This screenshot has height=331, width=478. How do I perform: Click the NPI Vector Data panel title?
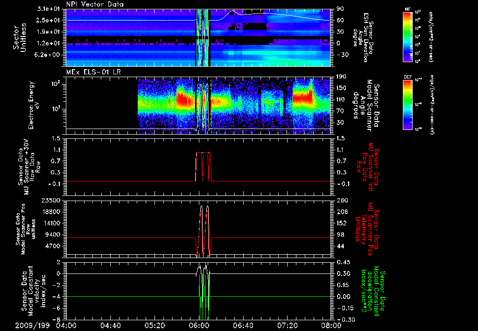(x=95, y=4)
